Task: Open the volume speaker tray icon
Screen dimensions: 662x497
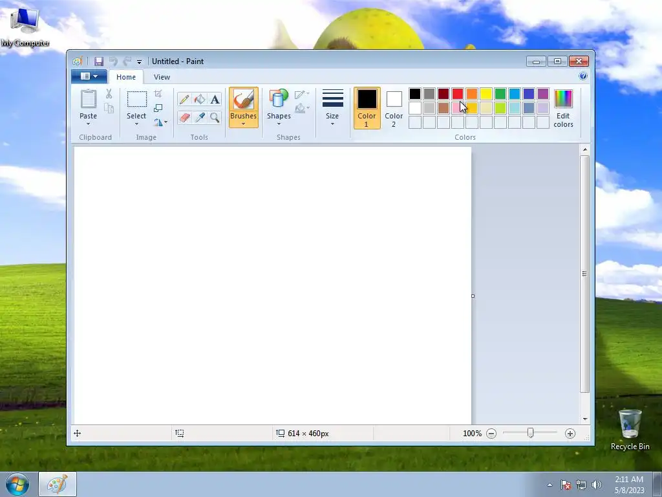Action: (x=596, y=485)
